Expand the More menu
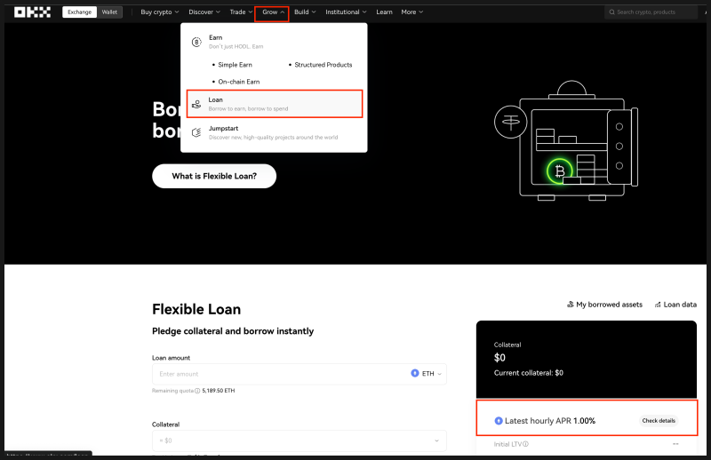 411,12
